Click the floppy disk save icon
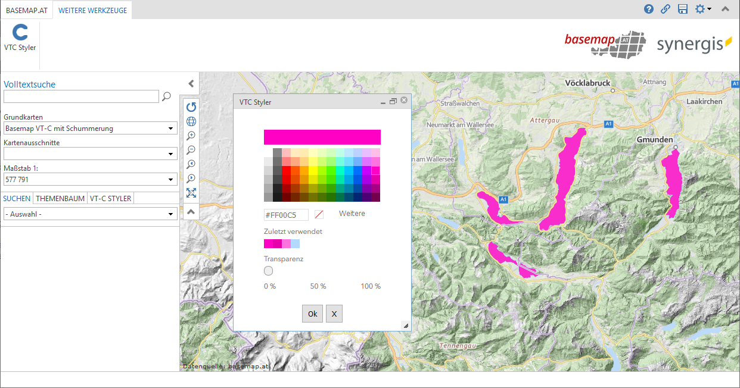The image size is (740, 388). coord(683,9)
